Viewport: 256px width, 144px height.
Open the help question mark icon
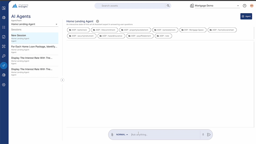[244, 6]
